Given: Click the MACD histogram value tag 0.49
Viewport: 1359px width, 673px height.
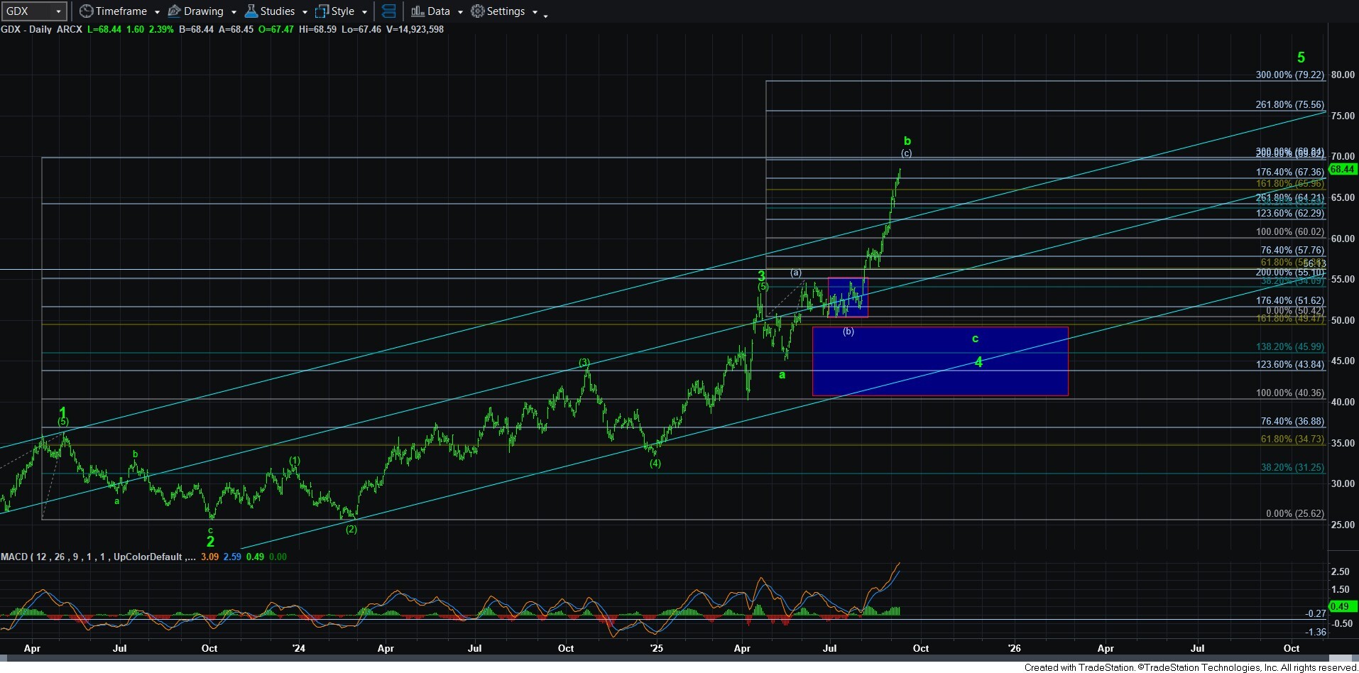Looking at the screenshot, I should tap(1343, 606).
